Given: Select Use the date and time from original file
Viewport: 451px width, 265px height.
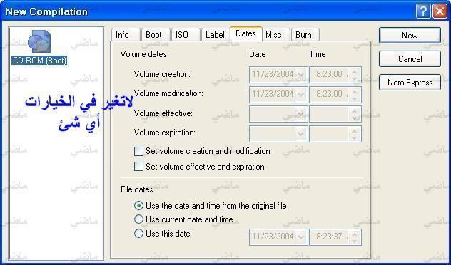Looking at the screenshot, I should 138,206.
